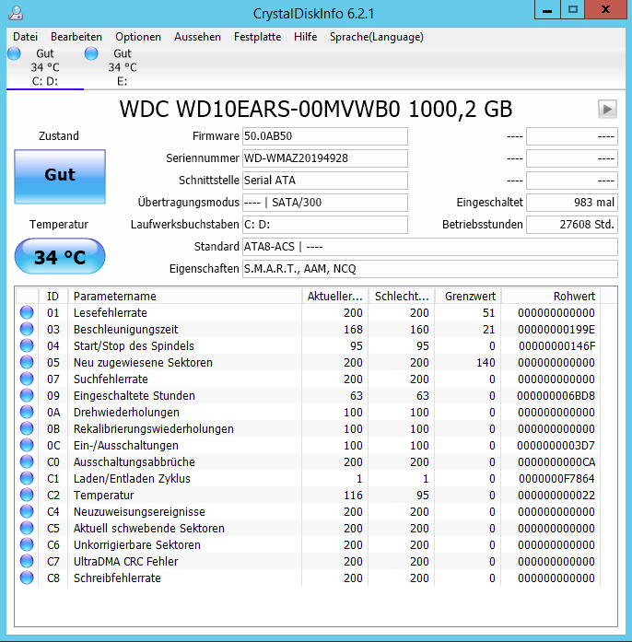Click status icon of Suchfehlerrate row
The height and width of the screenshot is (642, 632).
(x=27, y=379)
